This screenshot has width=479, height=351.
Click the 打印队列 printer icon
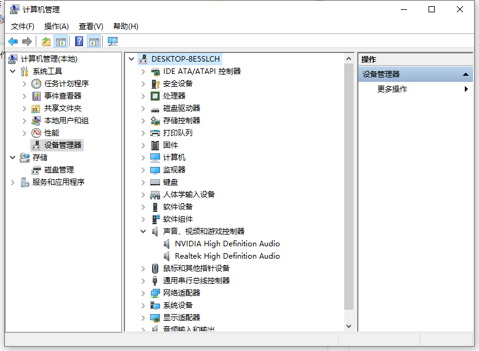click(x=155, y=133)
